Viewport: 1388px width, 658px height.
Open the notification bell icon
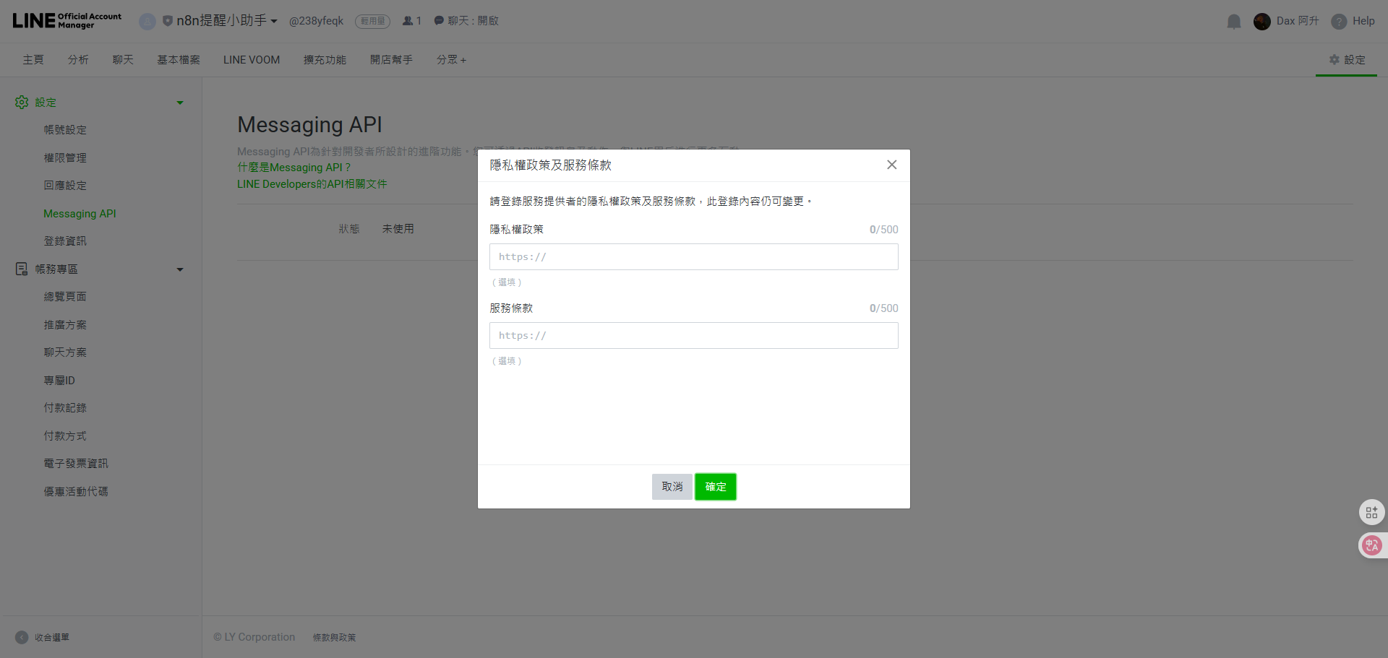(x=1233, y=21)
